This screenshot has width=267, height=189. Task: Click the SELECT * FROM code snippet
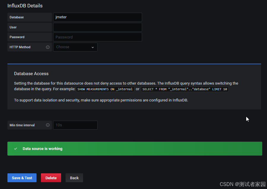[185, 89]
